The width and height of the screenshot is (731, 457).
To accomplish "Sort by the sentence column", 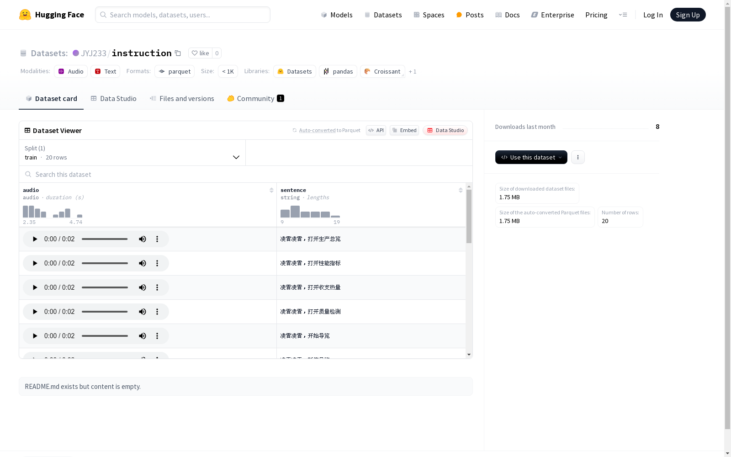I will click(x=461, y=190).
